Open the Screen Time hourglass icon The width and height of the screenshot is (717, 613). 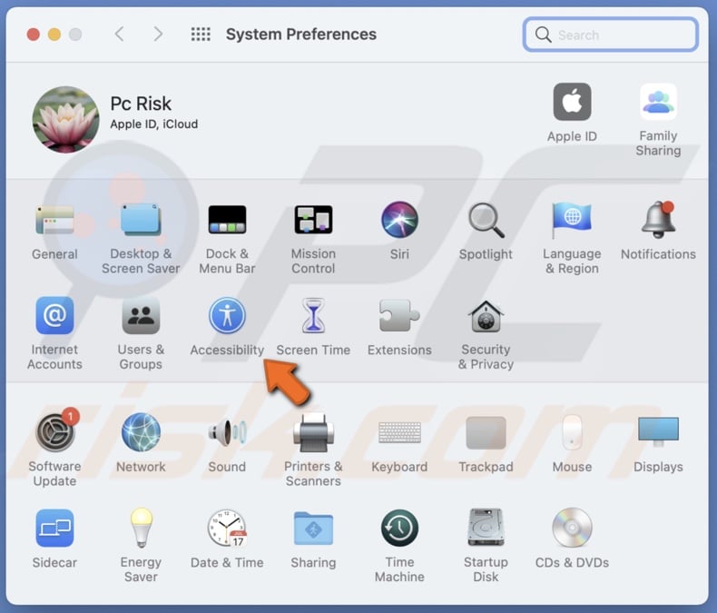[x=313, y=317]
